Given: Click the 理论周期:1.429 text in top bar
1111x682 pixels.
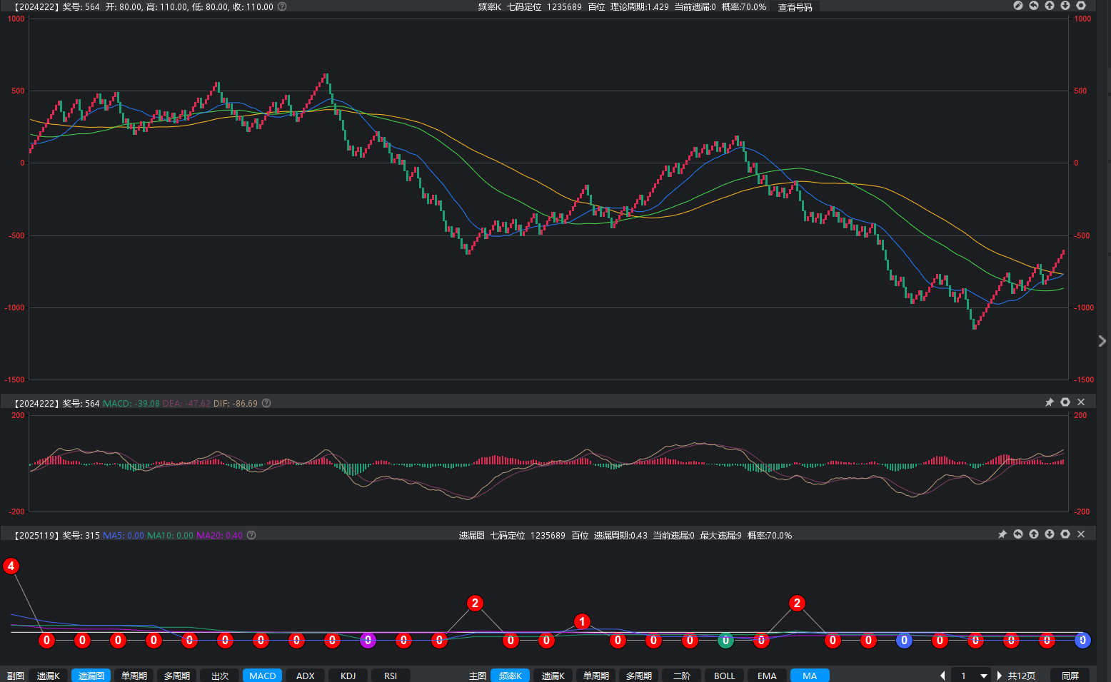Looking at the screenshot, I should tap(640, 7).
